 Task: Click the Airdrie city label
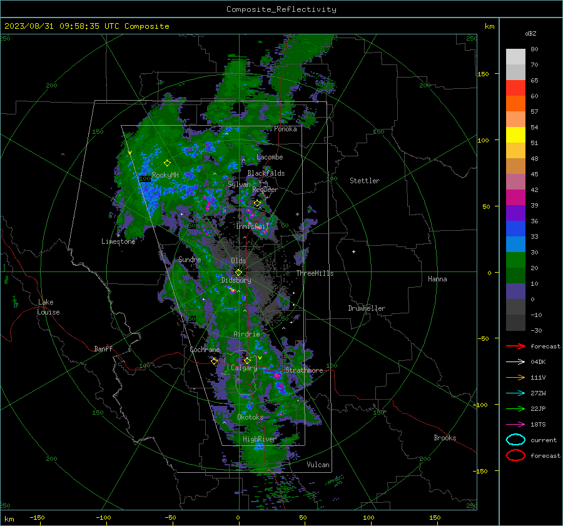(246, 334)
